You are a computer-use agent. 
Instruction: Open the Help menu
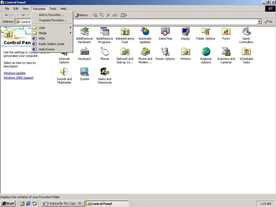pos(63,9)
